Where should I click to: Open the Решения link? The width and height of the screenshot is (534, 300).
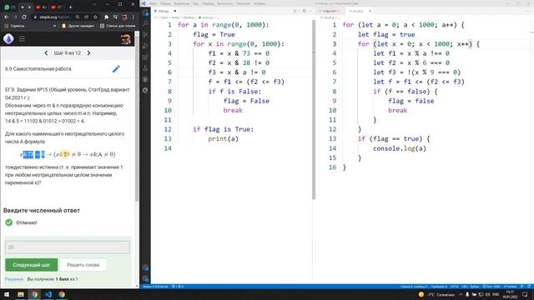[14, 279]
